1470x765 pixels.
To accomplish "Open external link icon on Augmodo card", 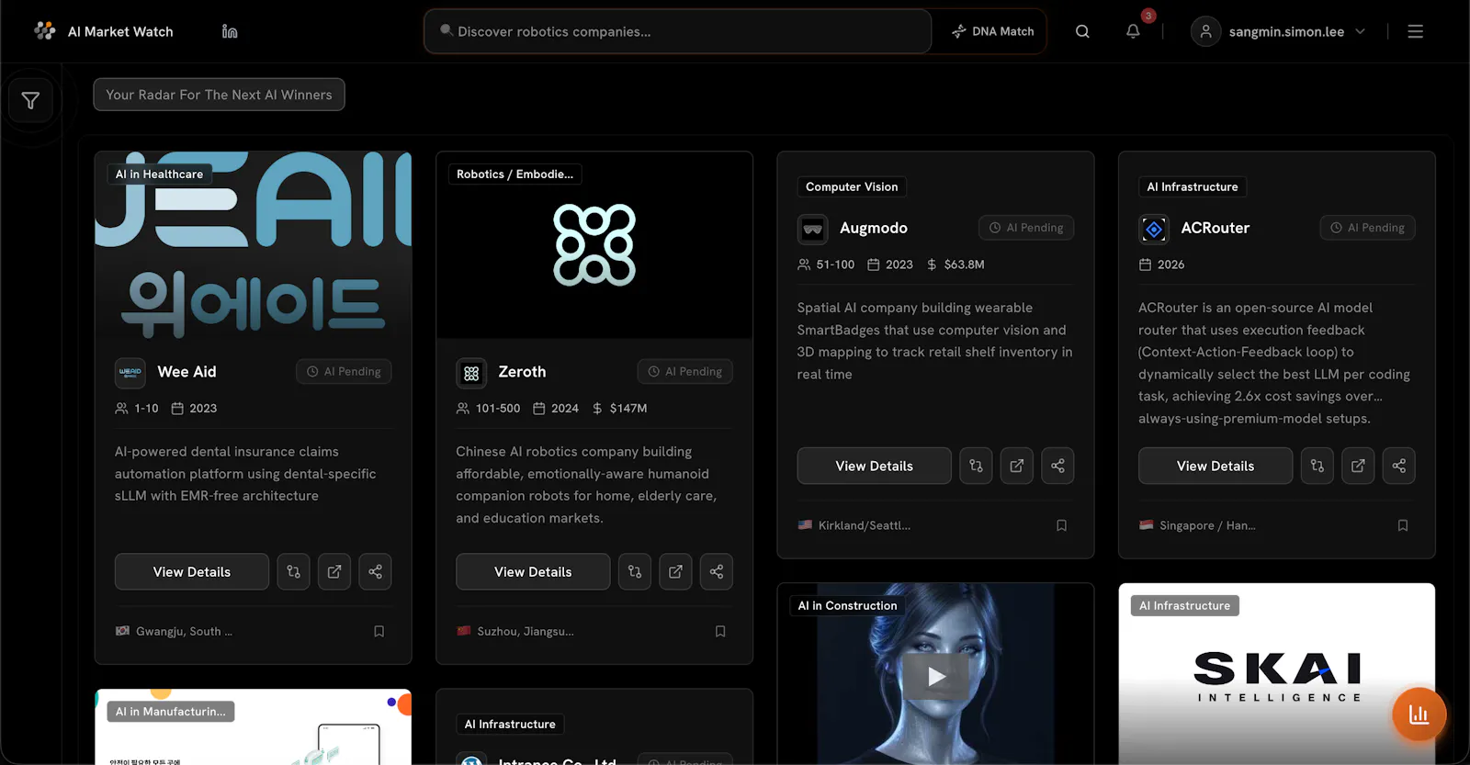I will 1017,466.
